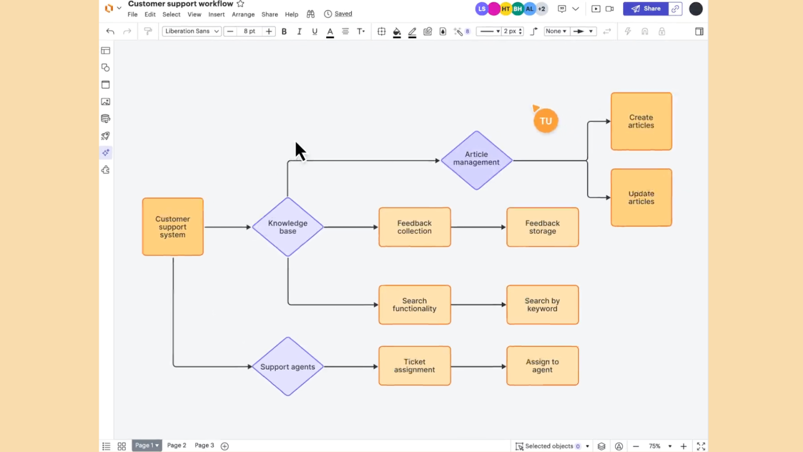Image resolution: width=803 pixels, height=452 pixels.
Task: Open the data linking sidebar icon
Action: 105,119
